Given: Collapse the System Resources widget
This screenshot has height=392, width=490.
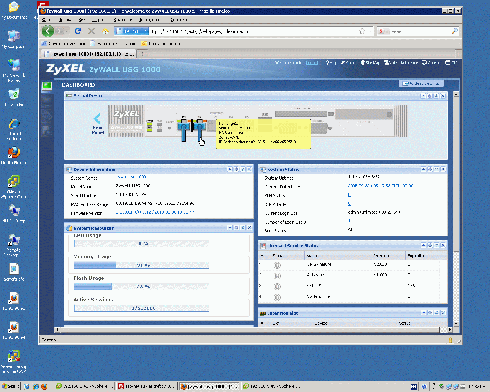Looking at the screenshot, I should (230, 228).
